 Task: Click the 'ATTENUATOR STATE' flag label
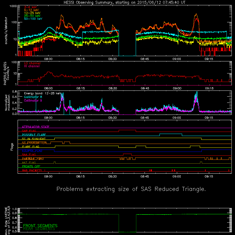pyautogui.click(x=36, y=127)
